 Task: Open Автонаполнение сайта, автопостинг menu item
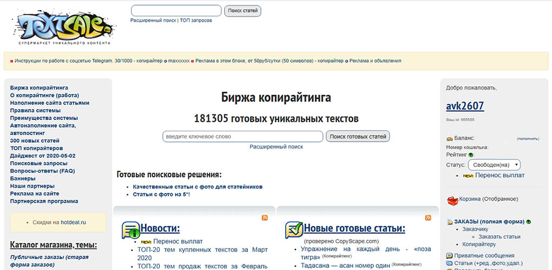click(x=43, y=129)
